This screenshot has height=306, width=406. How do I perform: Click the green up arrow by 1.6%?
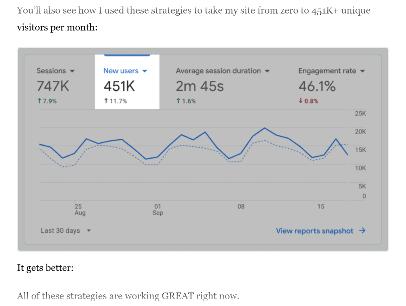[x=178, y=101]
